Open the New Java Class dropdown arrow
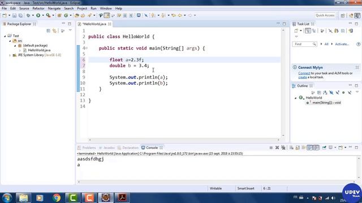This screenshot has height=203, width=362. [71, 15]
